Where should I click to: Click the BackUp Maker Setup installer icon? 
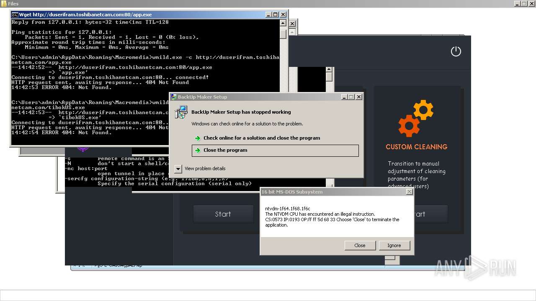(x=181, y=112)
